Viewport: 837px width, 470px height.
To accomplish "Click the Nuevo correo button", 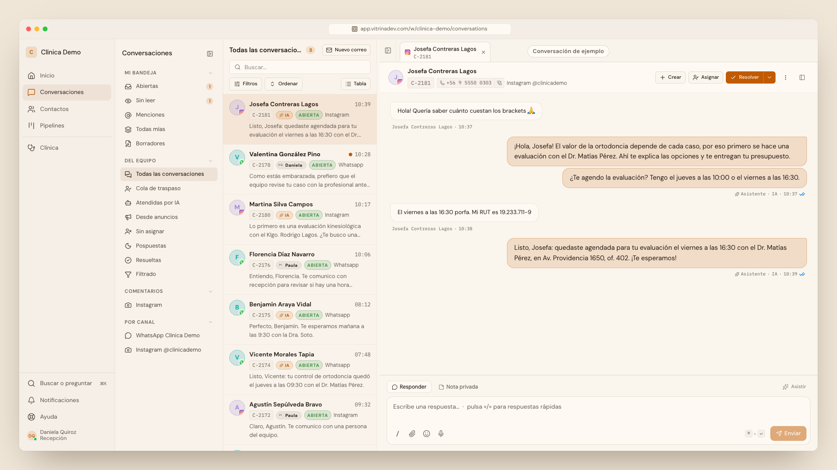I will click(347, 50).
